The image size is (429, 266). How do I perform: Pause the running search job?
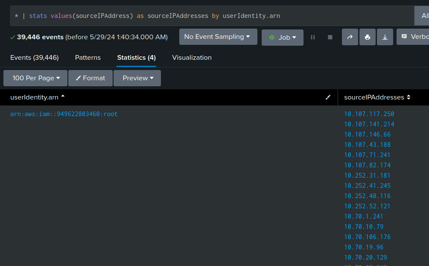(x=313, y=37)
